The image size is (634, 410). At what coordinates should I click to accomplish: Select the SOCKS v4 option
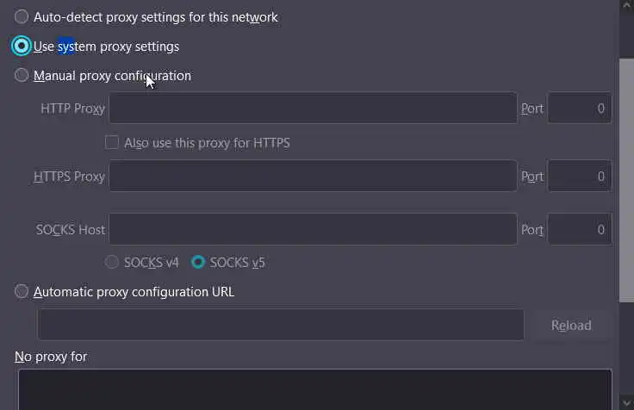point(112,262)
